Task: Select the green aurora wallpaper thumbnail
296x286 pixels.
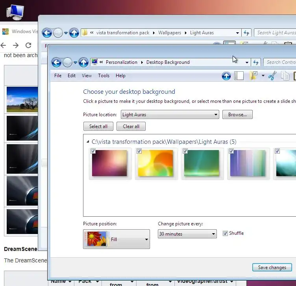Action: point(202,163)
